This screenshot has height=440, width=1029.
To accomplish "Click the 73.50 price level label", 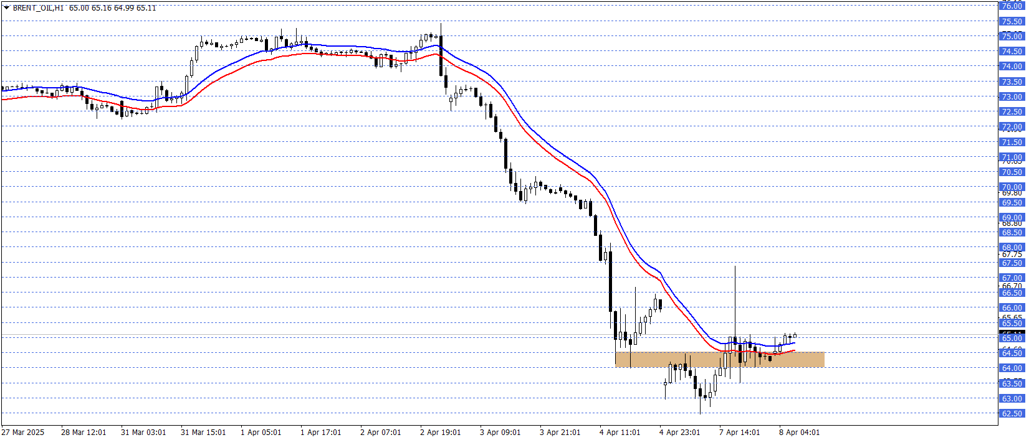I will 1012,82.
